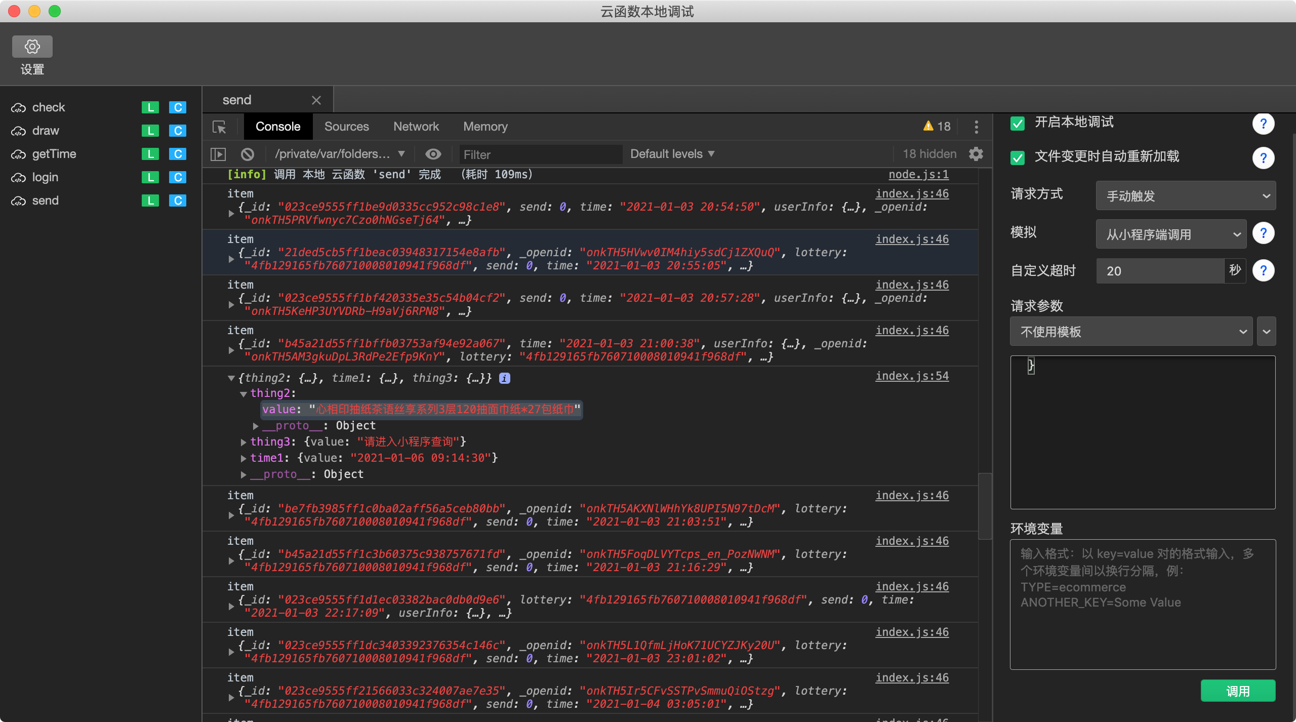Click the live expression eye icon

click(433, 154)
